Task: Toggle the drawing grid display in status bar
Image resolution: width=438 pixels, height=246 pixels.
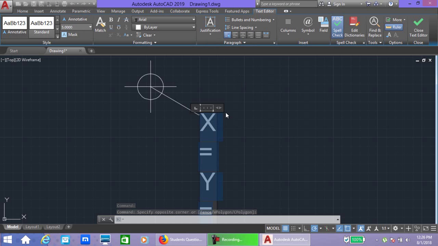Action: click(x=285, y=228)
